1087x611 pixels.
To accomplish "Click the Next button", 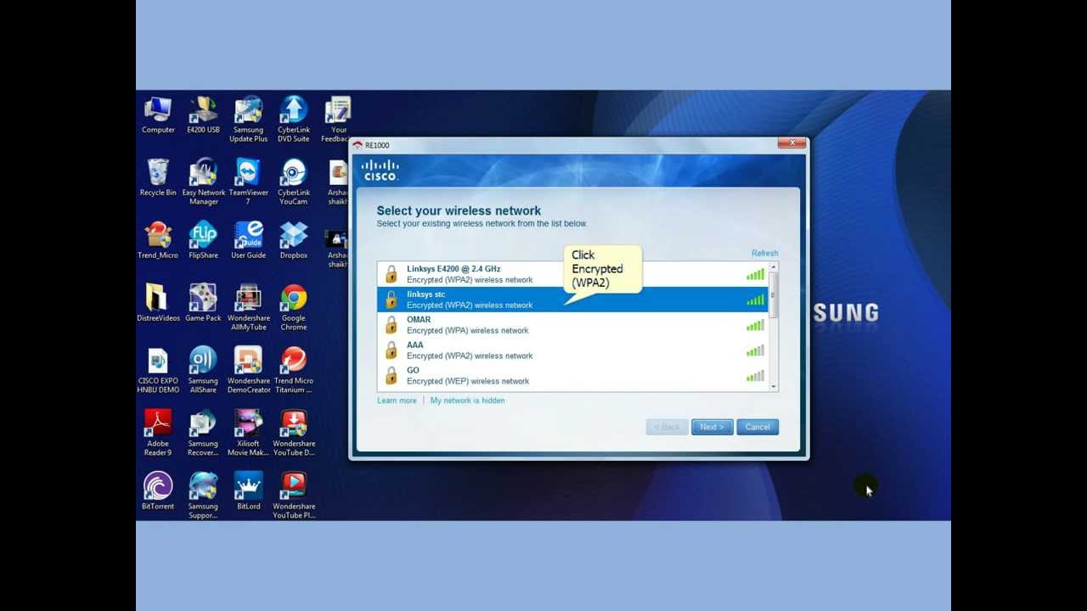I will [712, 427].
